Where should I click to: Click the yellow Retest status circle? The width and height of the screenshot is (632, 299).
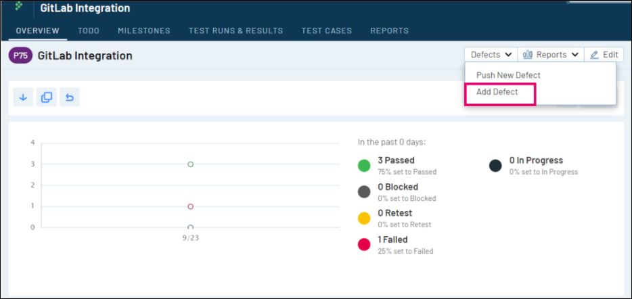click(364, 218)
